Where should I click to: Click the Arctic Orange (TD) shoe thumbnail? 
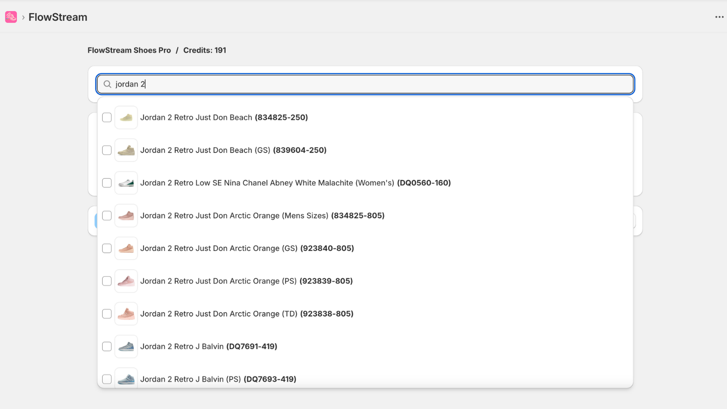126,314
